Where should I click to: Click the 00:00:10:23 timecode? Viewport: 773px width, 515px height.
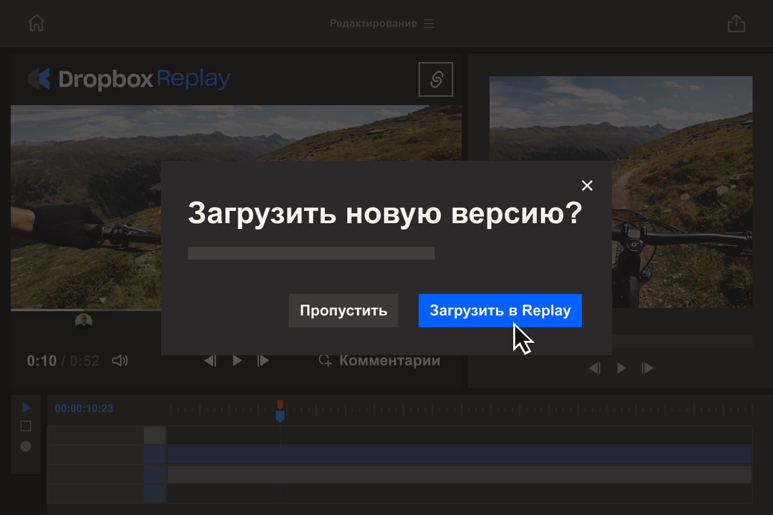pos(84,408)
